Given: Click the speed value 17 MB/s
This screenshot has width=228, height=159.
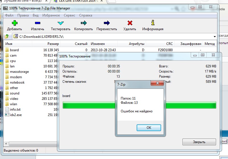Looking at the screenshot, I should tap(210, 71).
